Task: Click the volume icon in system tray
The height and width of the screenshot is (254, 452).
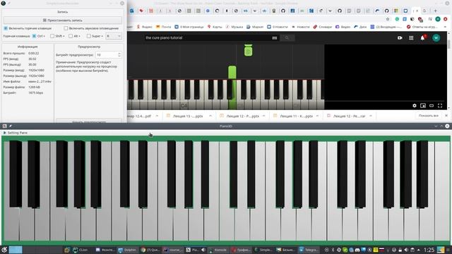Action: [406, 250]
